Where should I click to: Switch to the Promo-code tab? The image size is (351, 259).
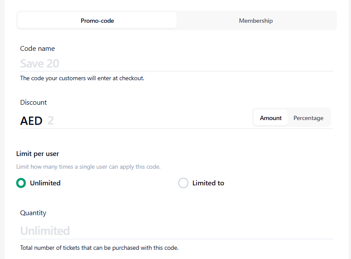(x=97, y=21)
